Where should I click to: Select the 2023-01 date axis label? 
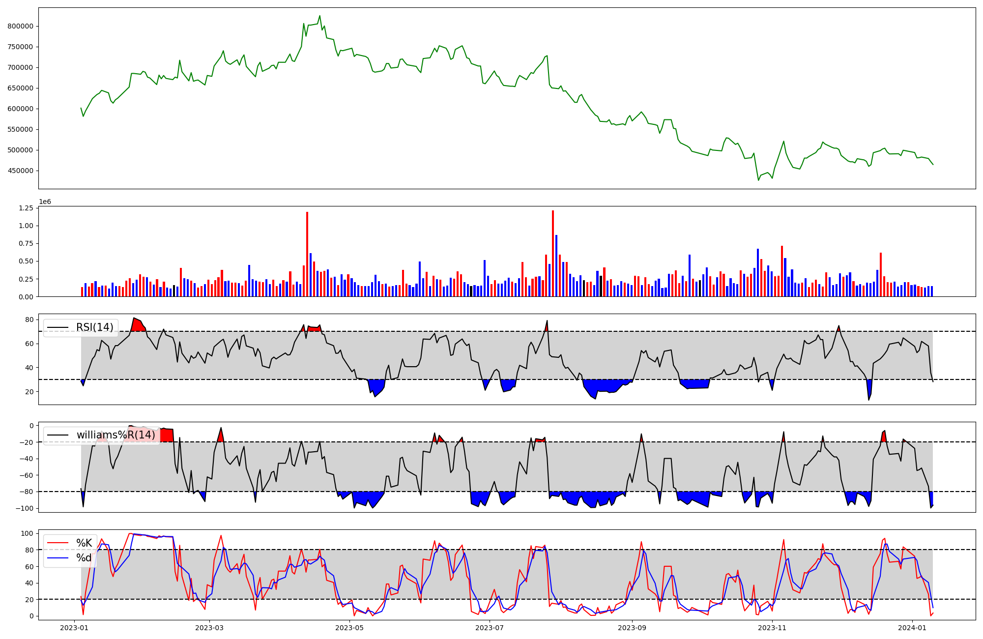click(74, 628)
